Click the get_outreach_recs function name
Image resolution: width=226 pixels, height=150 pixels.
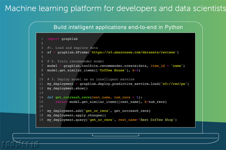(72, 97)
